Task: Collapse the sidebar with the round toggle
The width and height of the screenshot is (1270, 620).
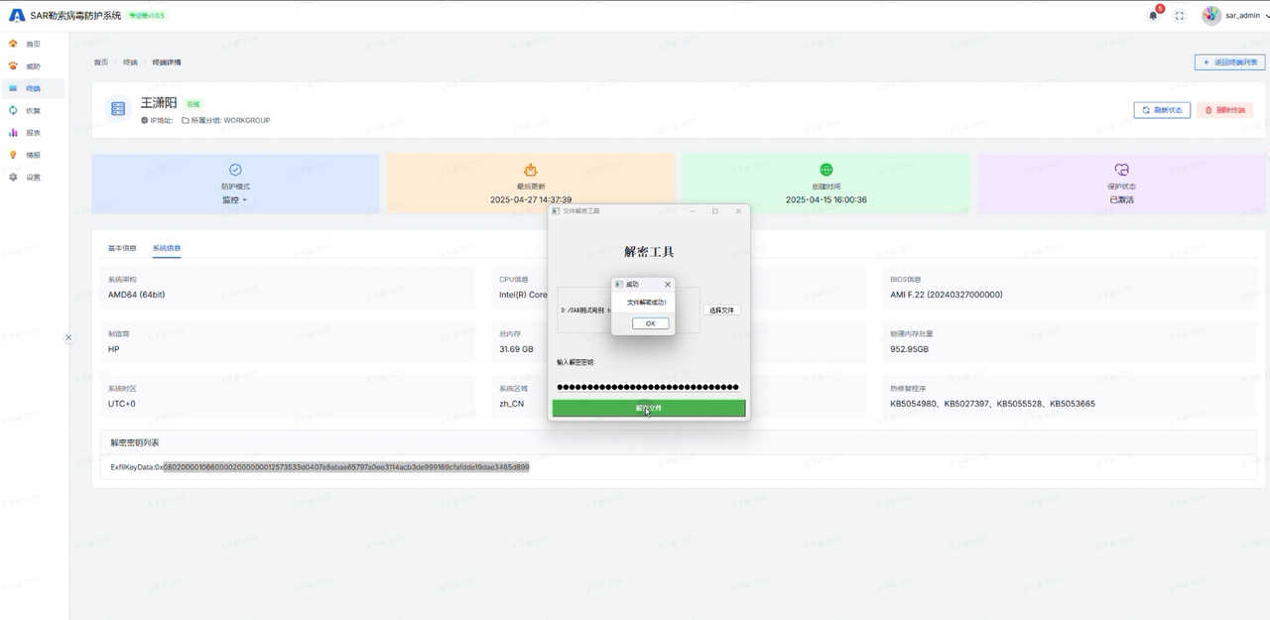Action: 68,337
